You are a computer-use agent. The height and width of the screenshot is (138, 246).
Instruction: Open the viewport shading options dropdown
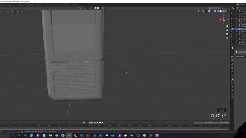click(228, 11)
